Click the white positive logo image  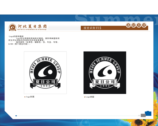(45, 73)
